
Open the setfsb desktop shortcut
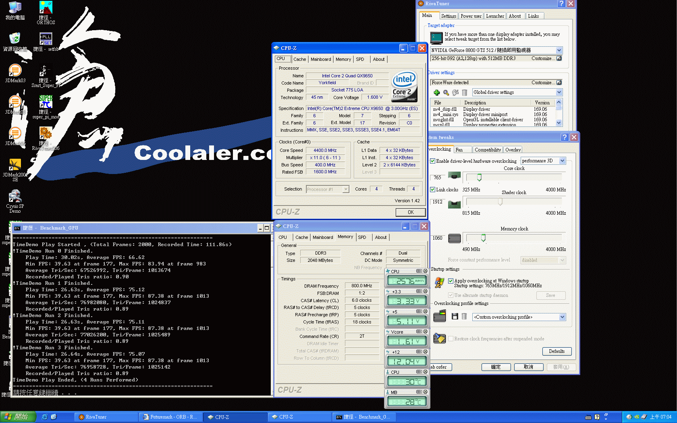pyautogui.click(x=46, y=42)
